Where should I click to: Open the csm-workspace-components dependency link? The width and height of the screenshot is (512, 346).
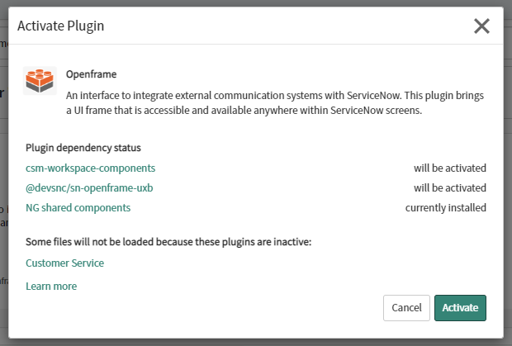[90, 168]
